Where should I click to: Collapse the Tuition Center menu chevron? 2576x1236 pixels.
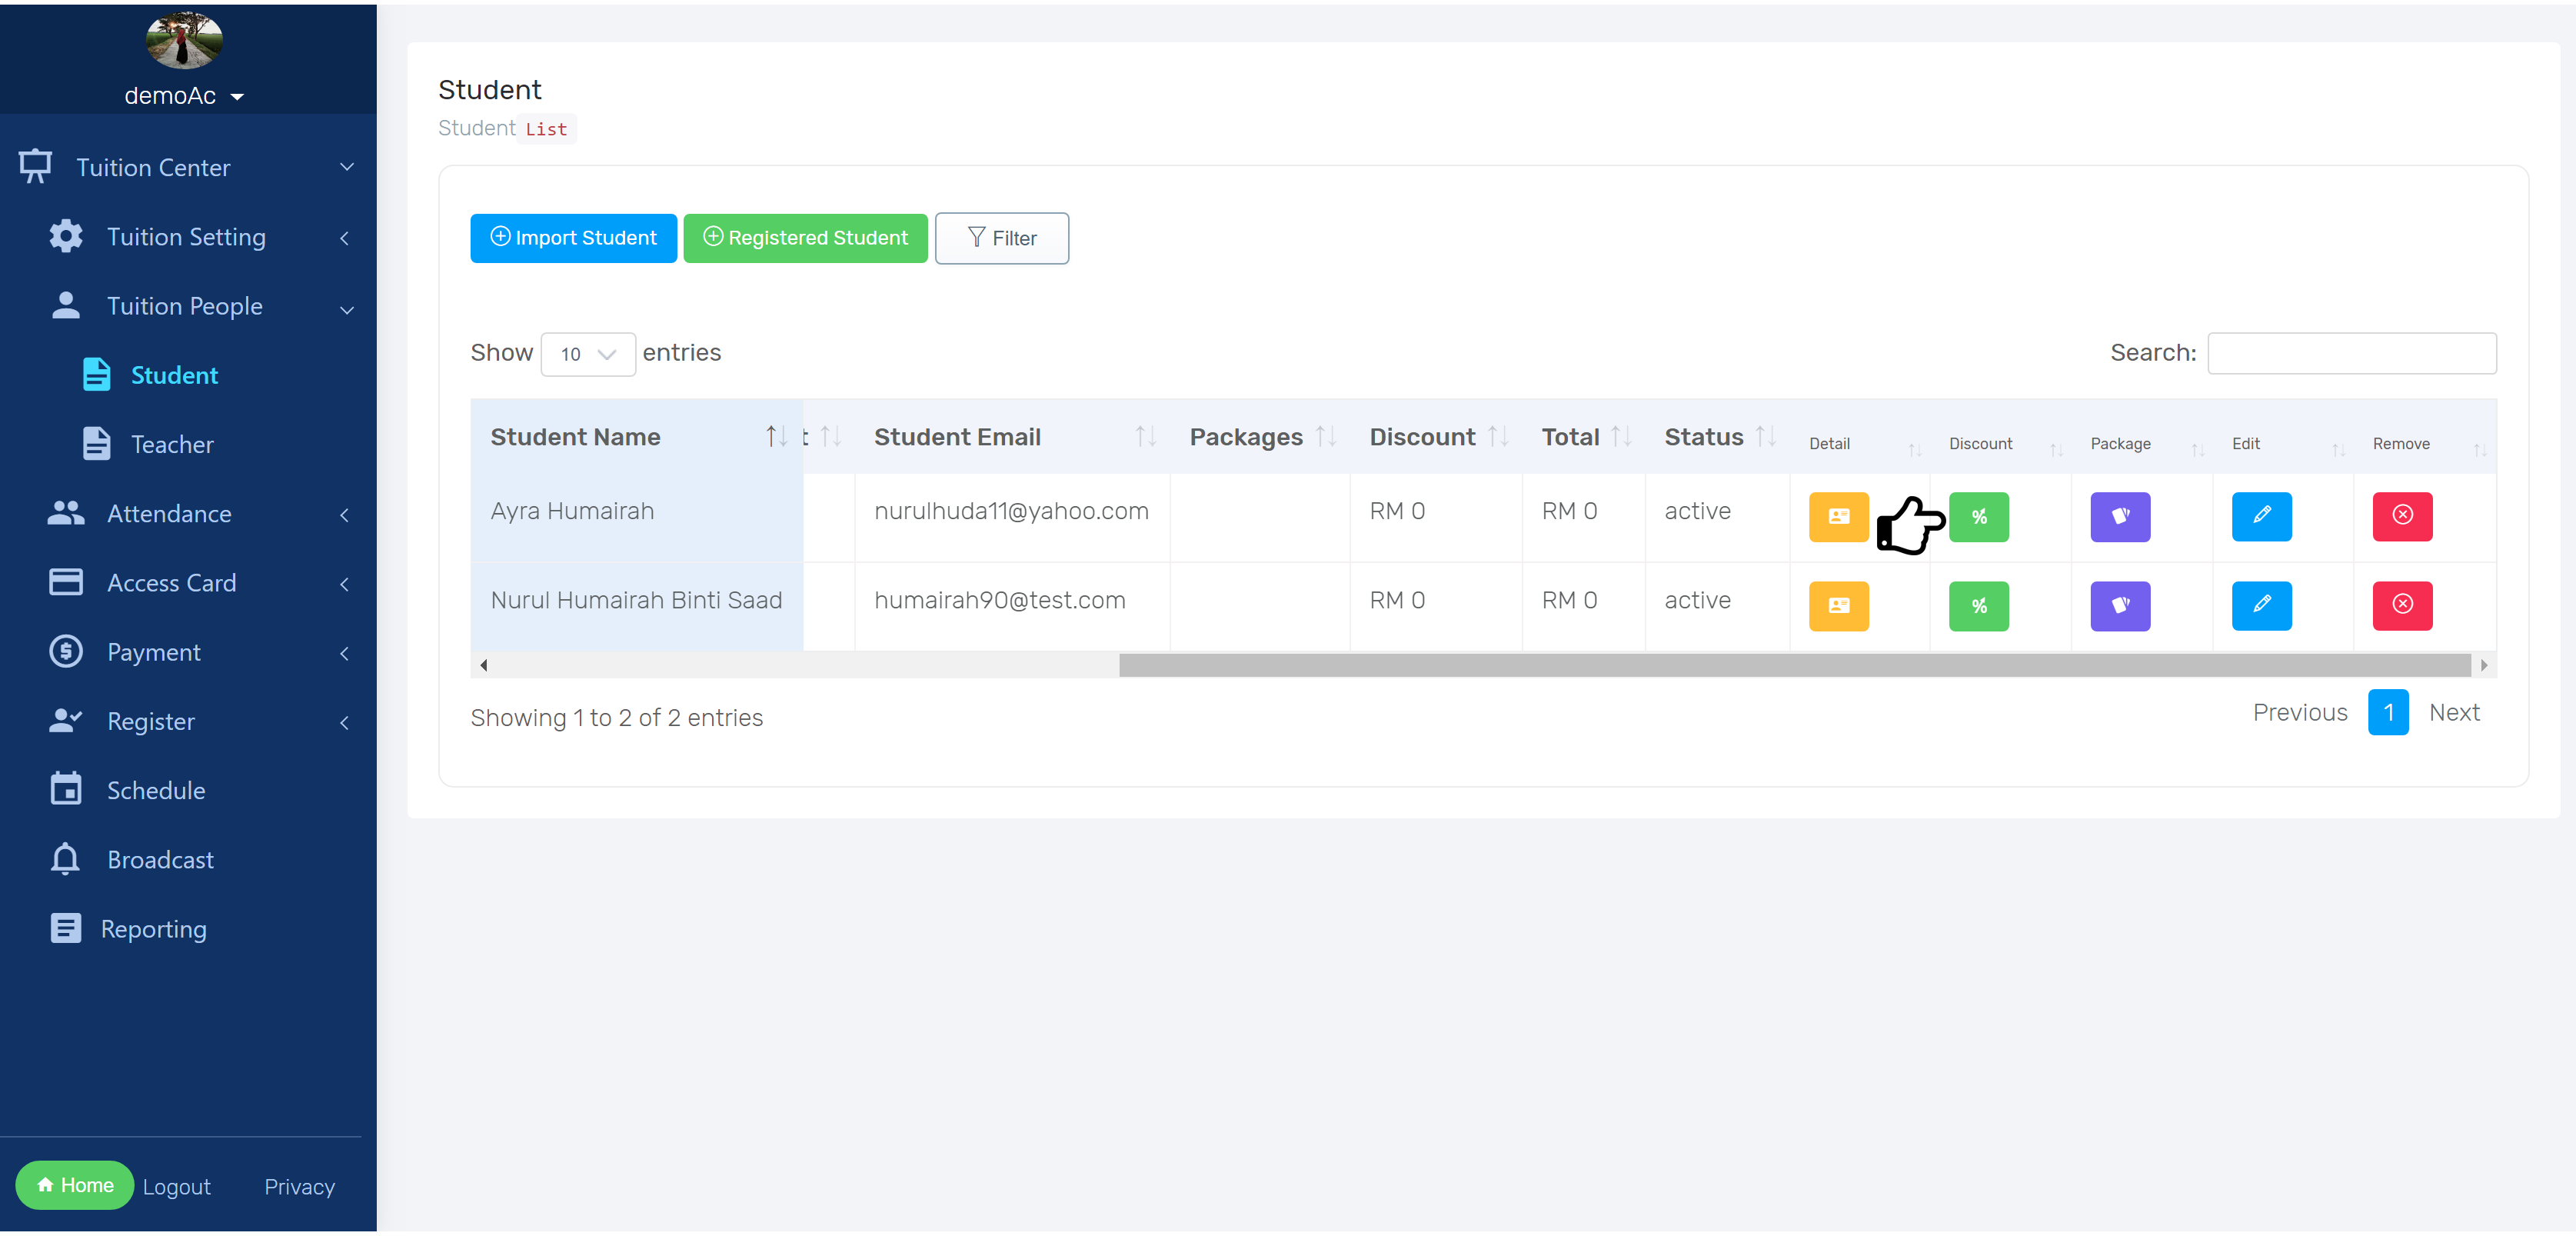tap(347, 166)
